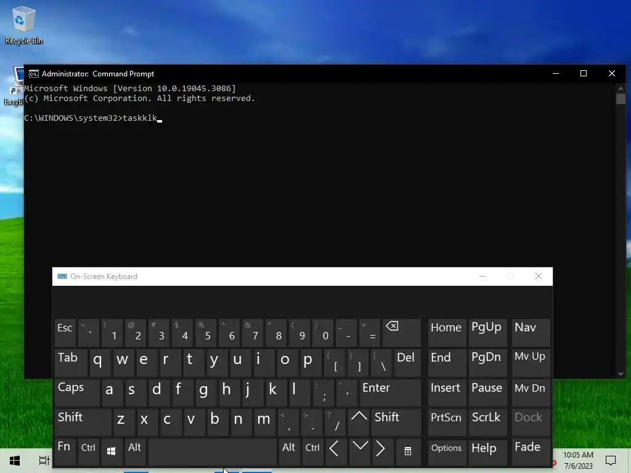This screenshot has height=473, width=631.
Task: Click the Mv Dn key
Action: point(531,392)
